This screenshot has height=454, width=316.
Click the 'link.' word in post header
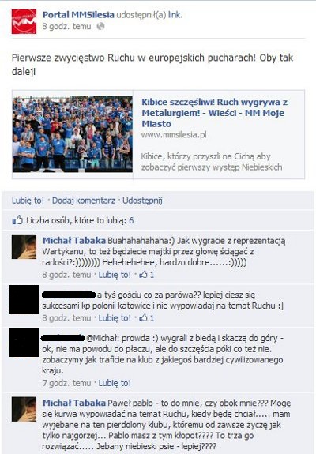tap(175, 15)
